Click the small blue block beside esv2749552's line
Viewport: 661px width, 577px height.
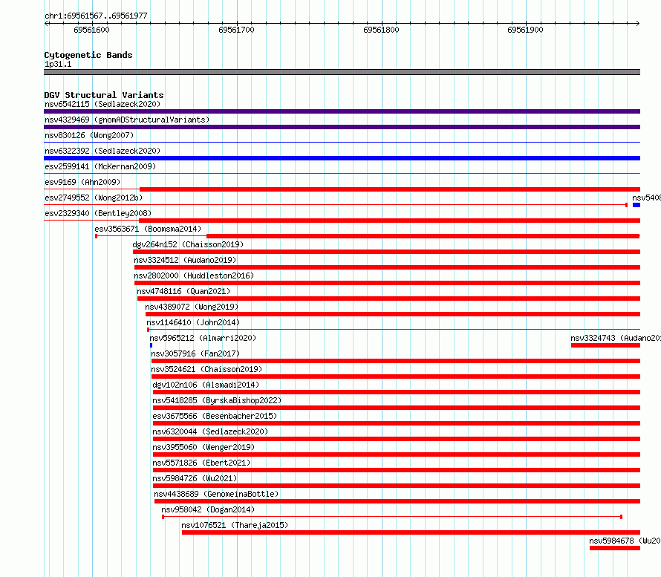pos(636,205)
